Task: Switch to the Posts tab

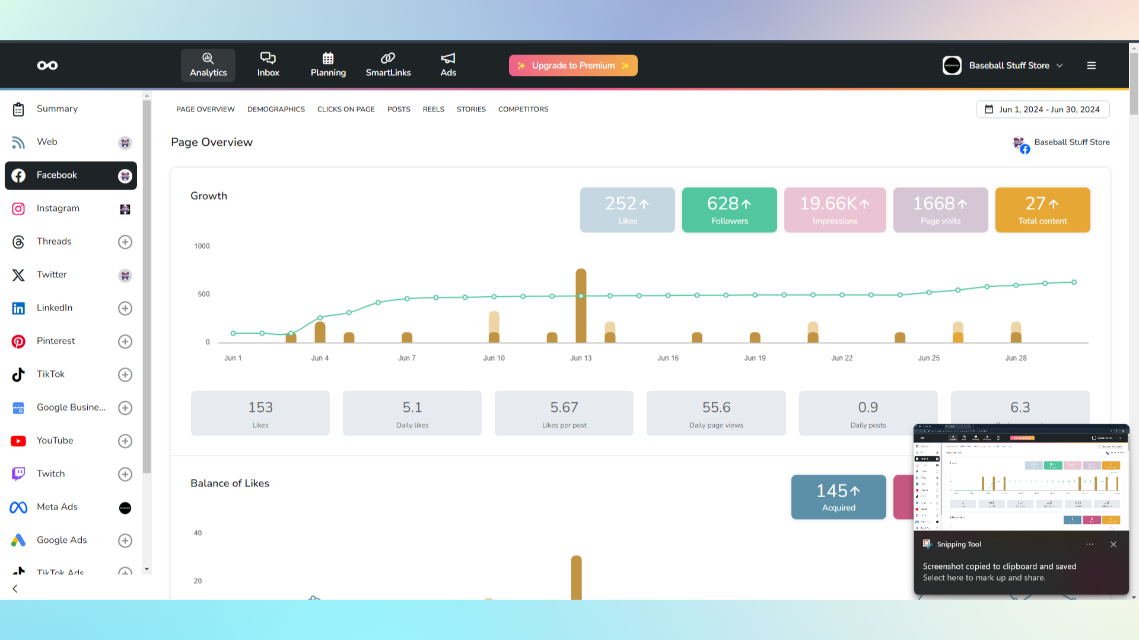Action: tap(399, 110)
